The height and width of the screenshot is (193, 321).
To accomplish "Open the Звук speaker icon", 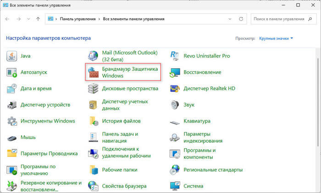I will click(175, 105).
